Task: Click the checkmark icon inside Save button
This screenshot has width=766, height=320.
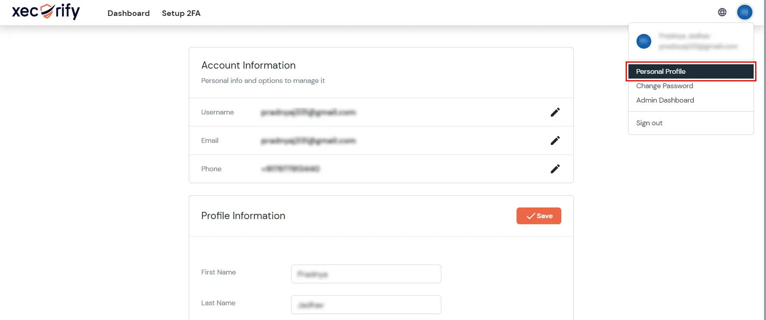Action: click(531, 216)
